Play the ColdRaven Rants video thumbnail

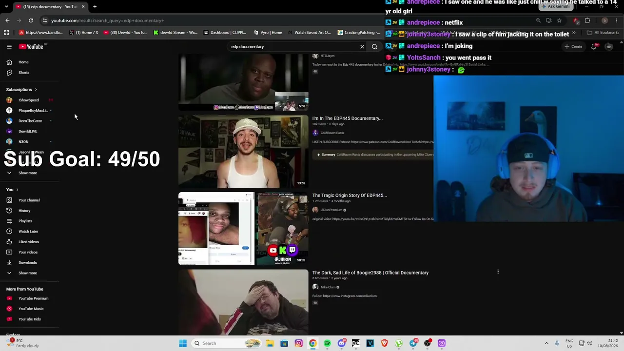pyautogui.click(x=243, y=152)
